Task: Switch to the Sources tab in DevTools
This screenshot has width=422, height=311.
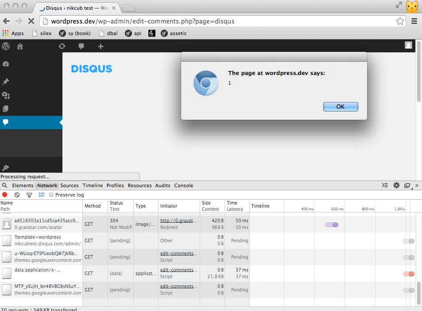Action: click(x=70, y=185)
